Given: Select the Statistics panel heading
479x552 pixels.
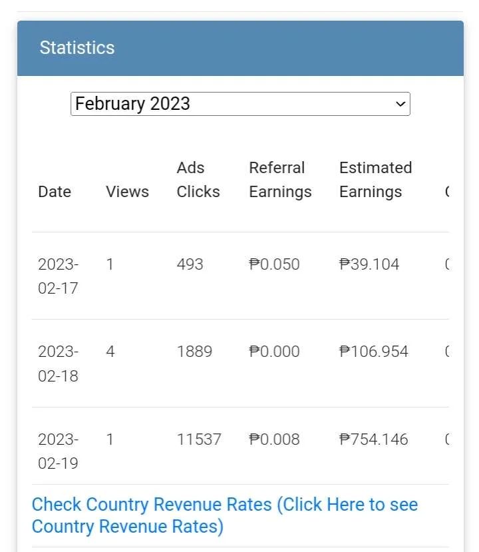Looking at the screenshot, I should tap(77, 47).
